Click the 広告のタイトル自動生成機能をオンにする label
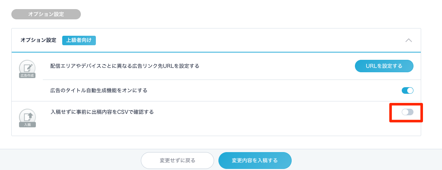Screen dimensions: 442x170 (99, 90)
